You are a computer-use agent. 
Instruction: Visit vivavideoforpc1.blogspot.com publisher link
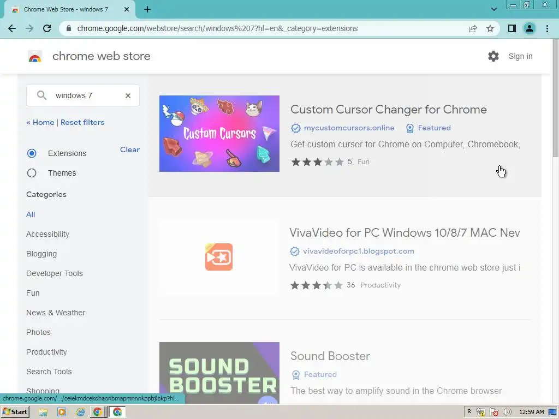358,251
